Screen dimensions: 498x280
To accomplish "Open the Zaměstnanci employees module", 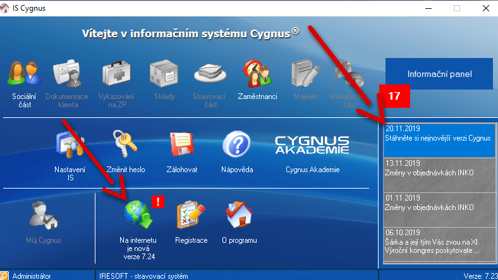I will tap(257, 73).
